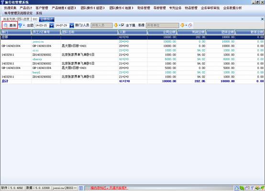The image size is (265, 191).
Task: Click the blue book icon in status bar
Action: tap(81, 188)
